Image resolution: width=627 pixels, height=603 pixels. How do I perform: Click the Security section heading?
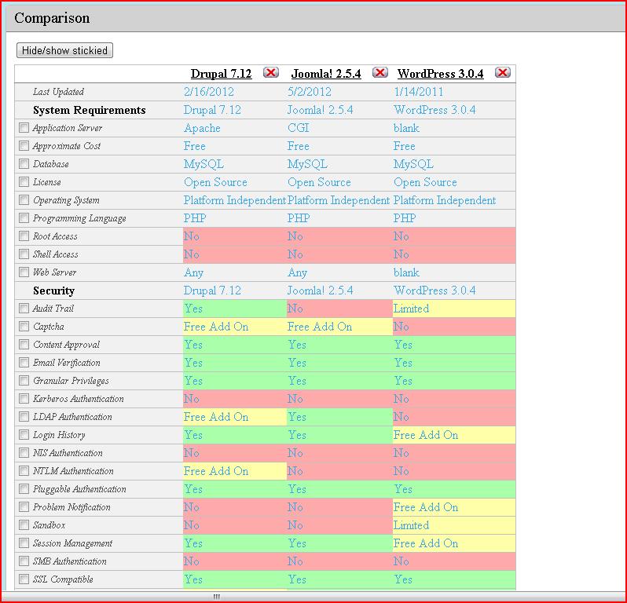(x=53, y=291)
